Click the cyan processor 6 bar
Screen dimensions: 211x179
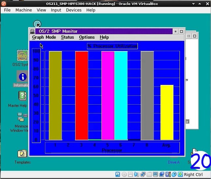click(x=121, y=96)
